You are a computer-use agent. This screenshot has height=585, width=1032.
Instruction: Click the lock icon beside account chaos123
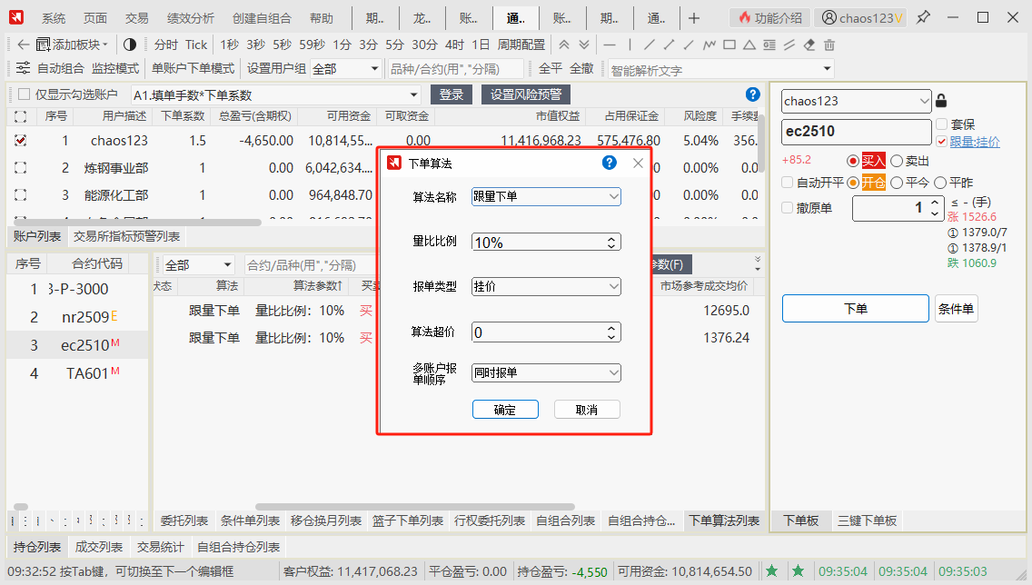click(941, 101)
